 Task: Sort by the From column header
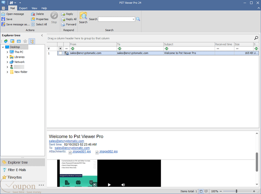coord(93,44)
